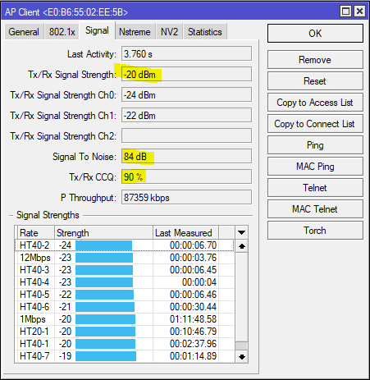370x380 pixels.
Task: Click Copy to Access List
Action: pos(315,103)
